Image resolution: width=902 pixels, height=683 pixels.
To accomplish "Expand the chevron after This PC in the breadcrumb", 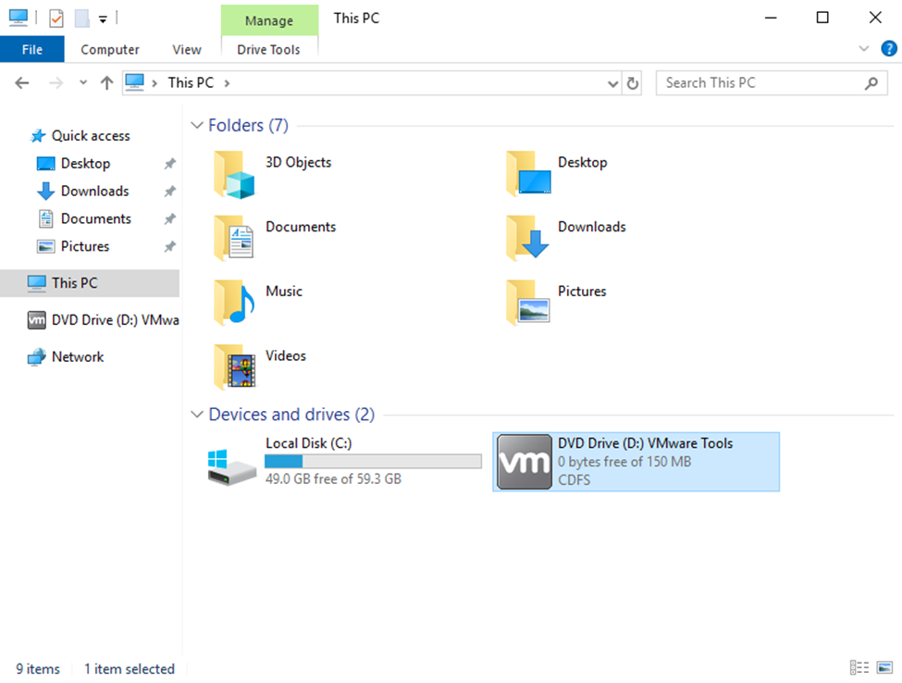I will (228, 83).
